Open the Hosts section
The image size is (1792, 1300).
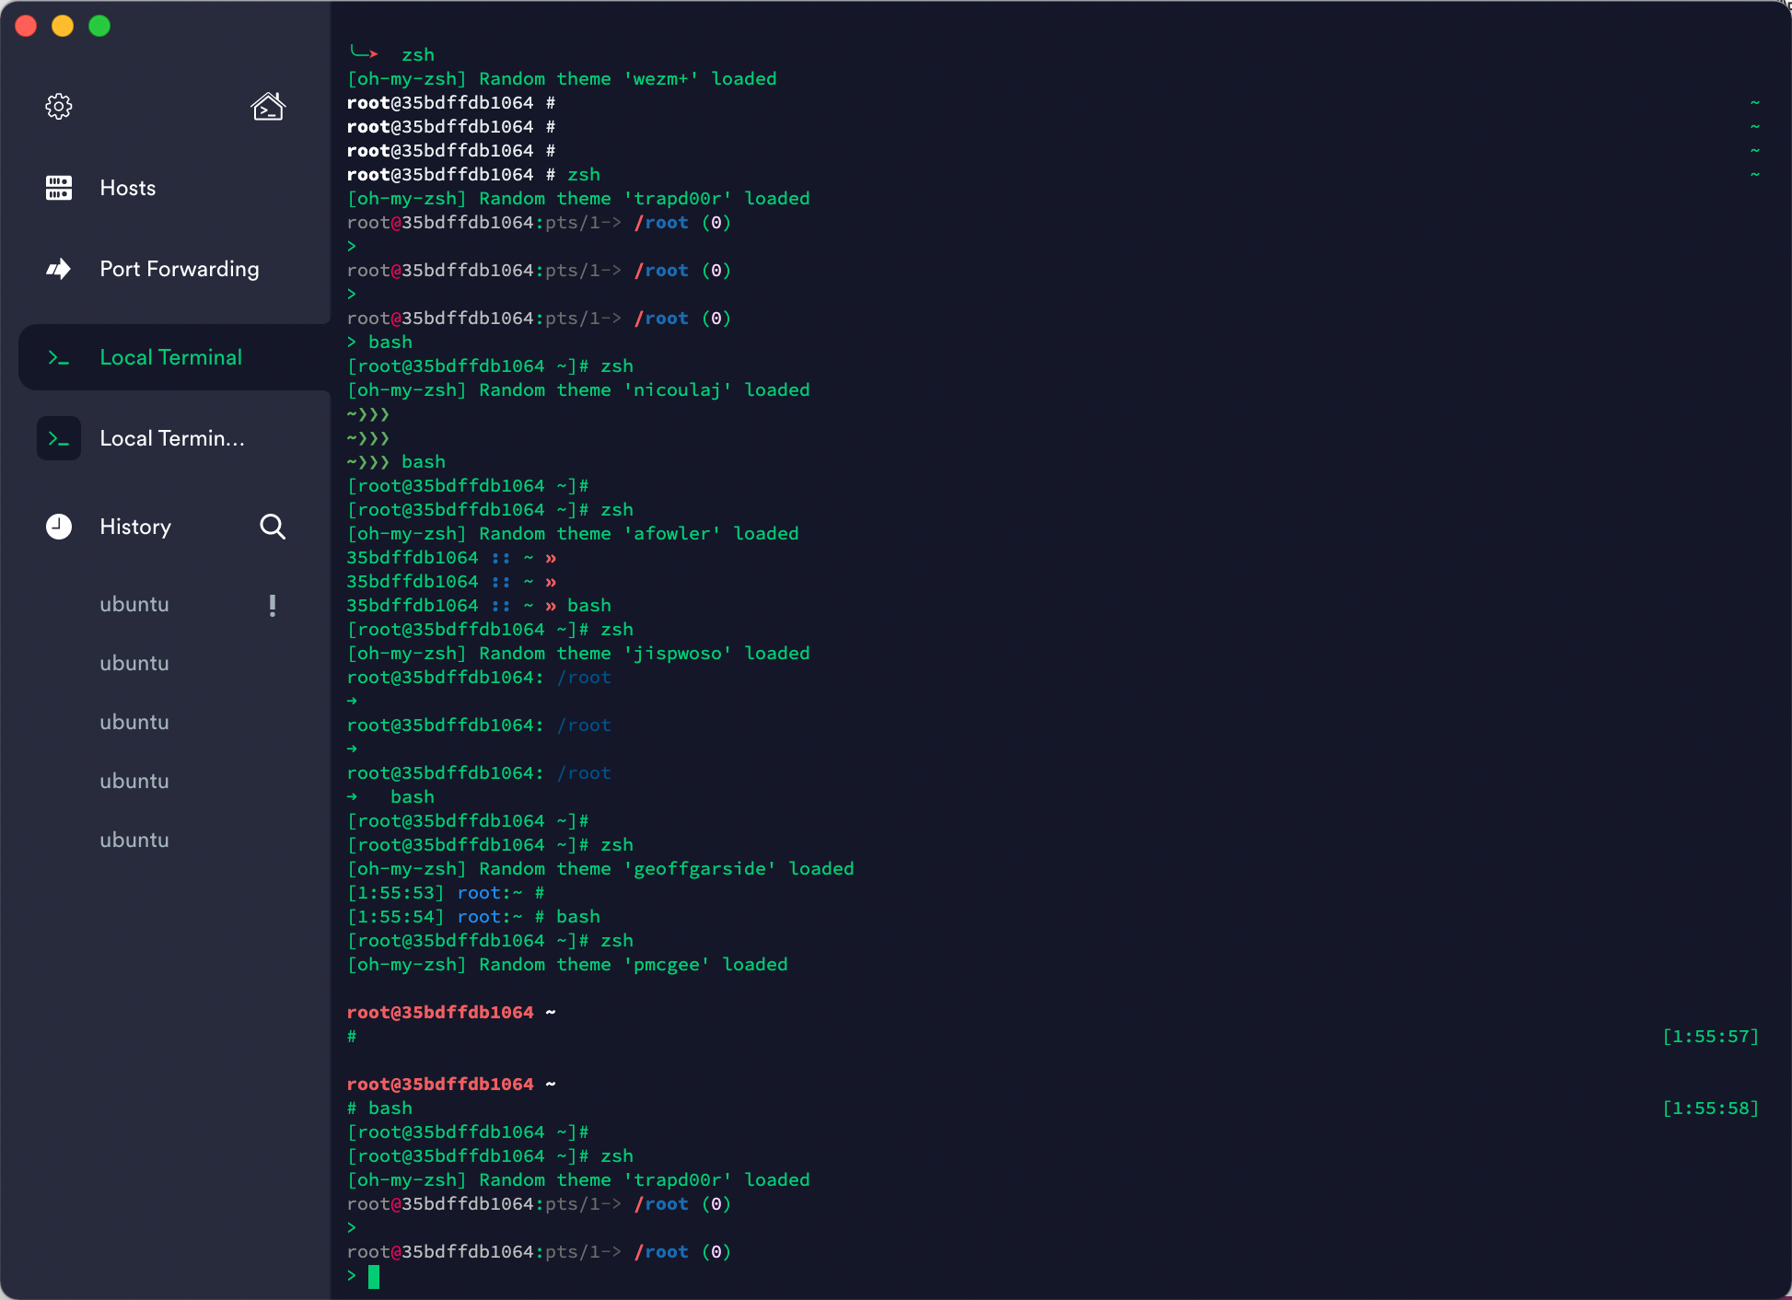tap(127, 188)
